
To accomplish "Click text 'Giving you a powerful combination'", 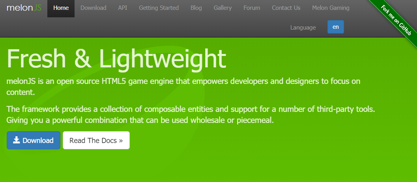I will [67, 121].
